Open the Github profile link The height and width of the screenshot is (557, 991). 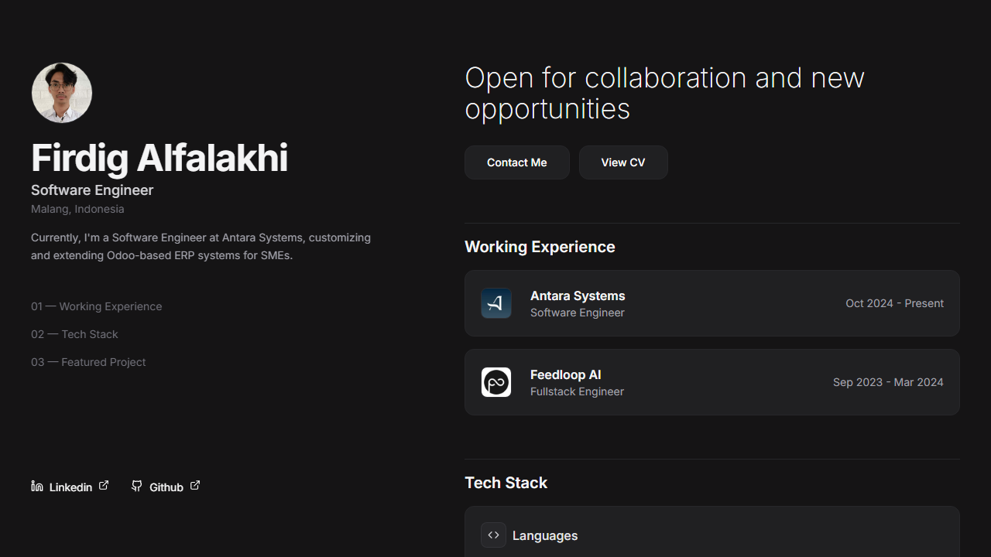click(x=166, y=487)
